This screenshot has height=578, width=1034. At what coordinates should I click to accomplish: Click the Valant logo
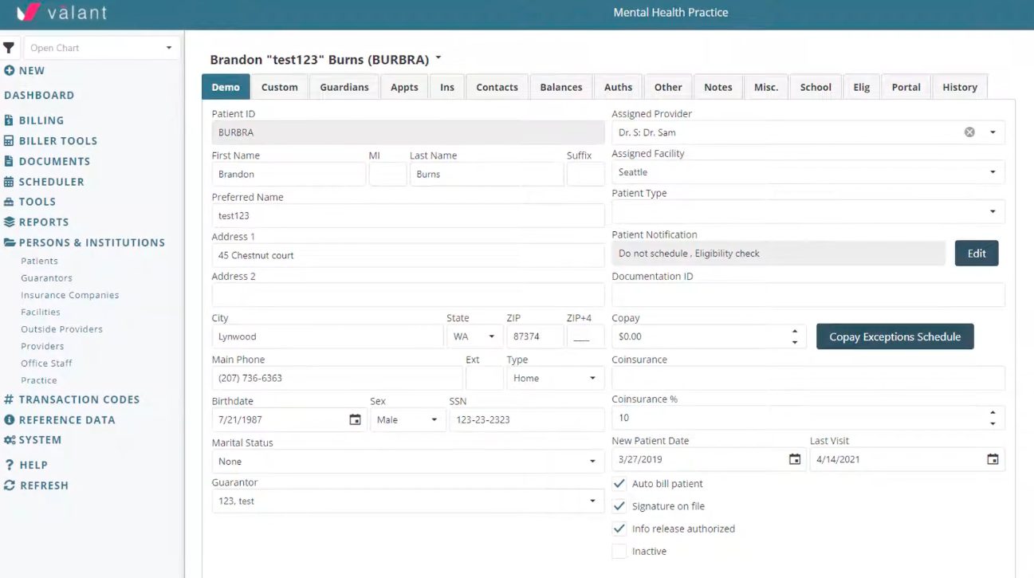pyautogui.click(x=61, y=14)
